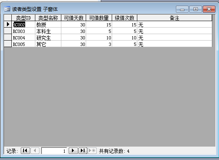Click the 本科生 type name cell

pyautogui.click(x=48, y=31)
